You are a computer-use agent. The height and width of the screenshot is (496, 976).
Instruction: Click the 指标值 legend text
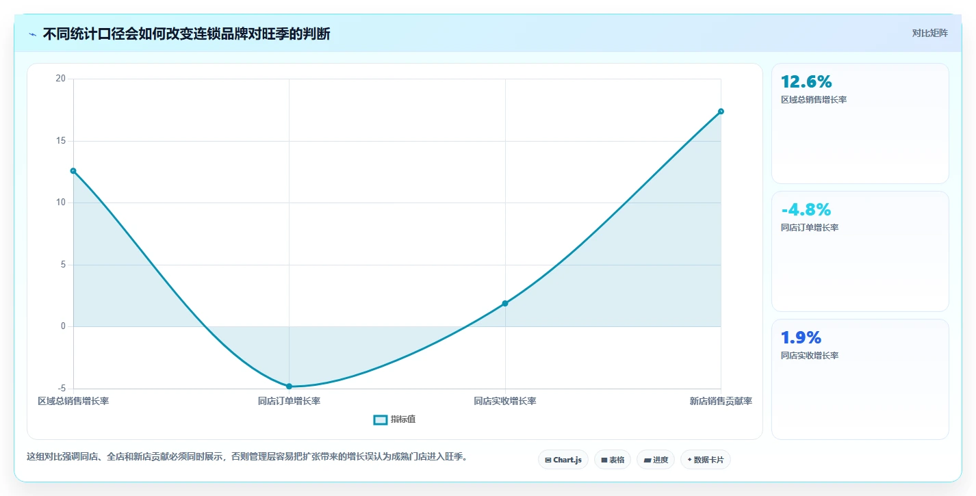coord(403,419)
